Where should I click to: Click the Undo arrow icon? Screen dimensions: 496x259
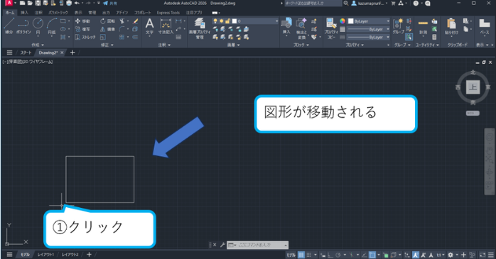(x=77, y=3)
